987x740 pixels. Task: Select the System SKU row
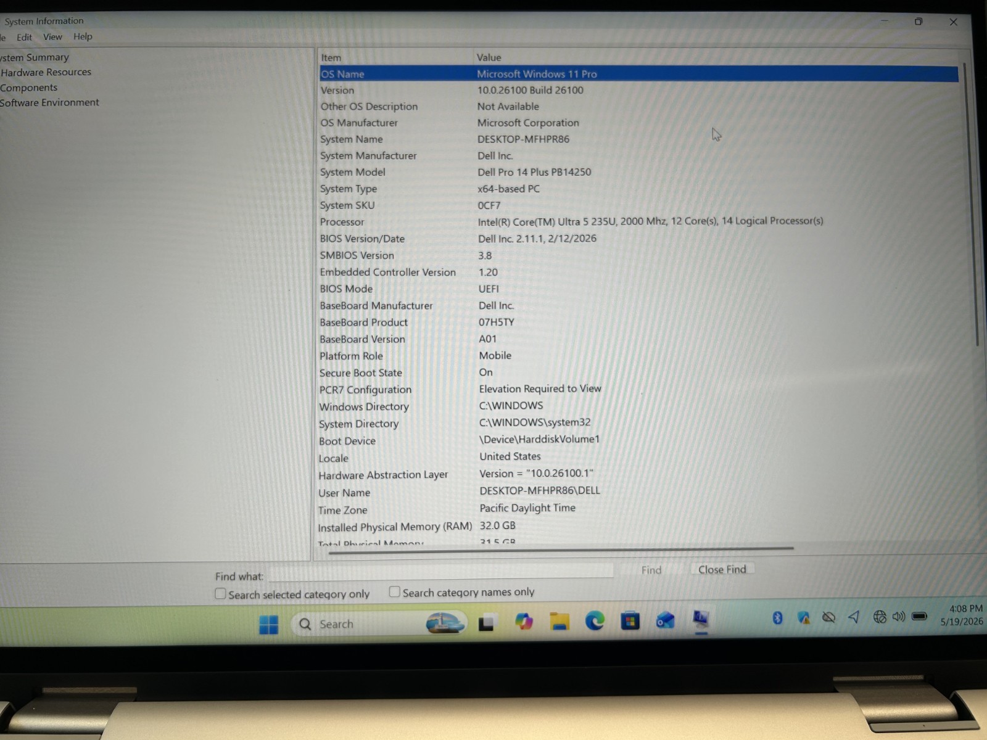[638, 205]
